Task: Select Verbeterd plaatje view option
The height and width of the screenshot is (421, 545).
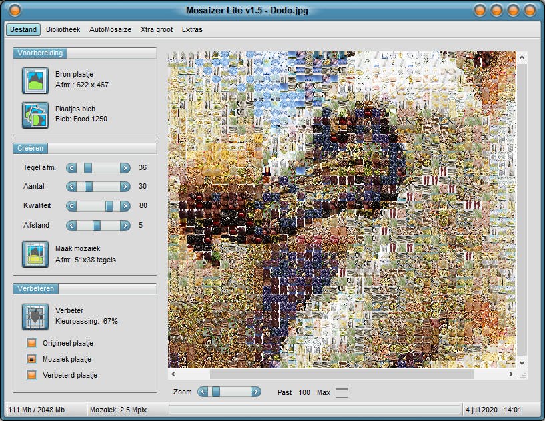Action: click(31, 375)
